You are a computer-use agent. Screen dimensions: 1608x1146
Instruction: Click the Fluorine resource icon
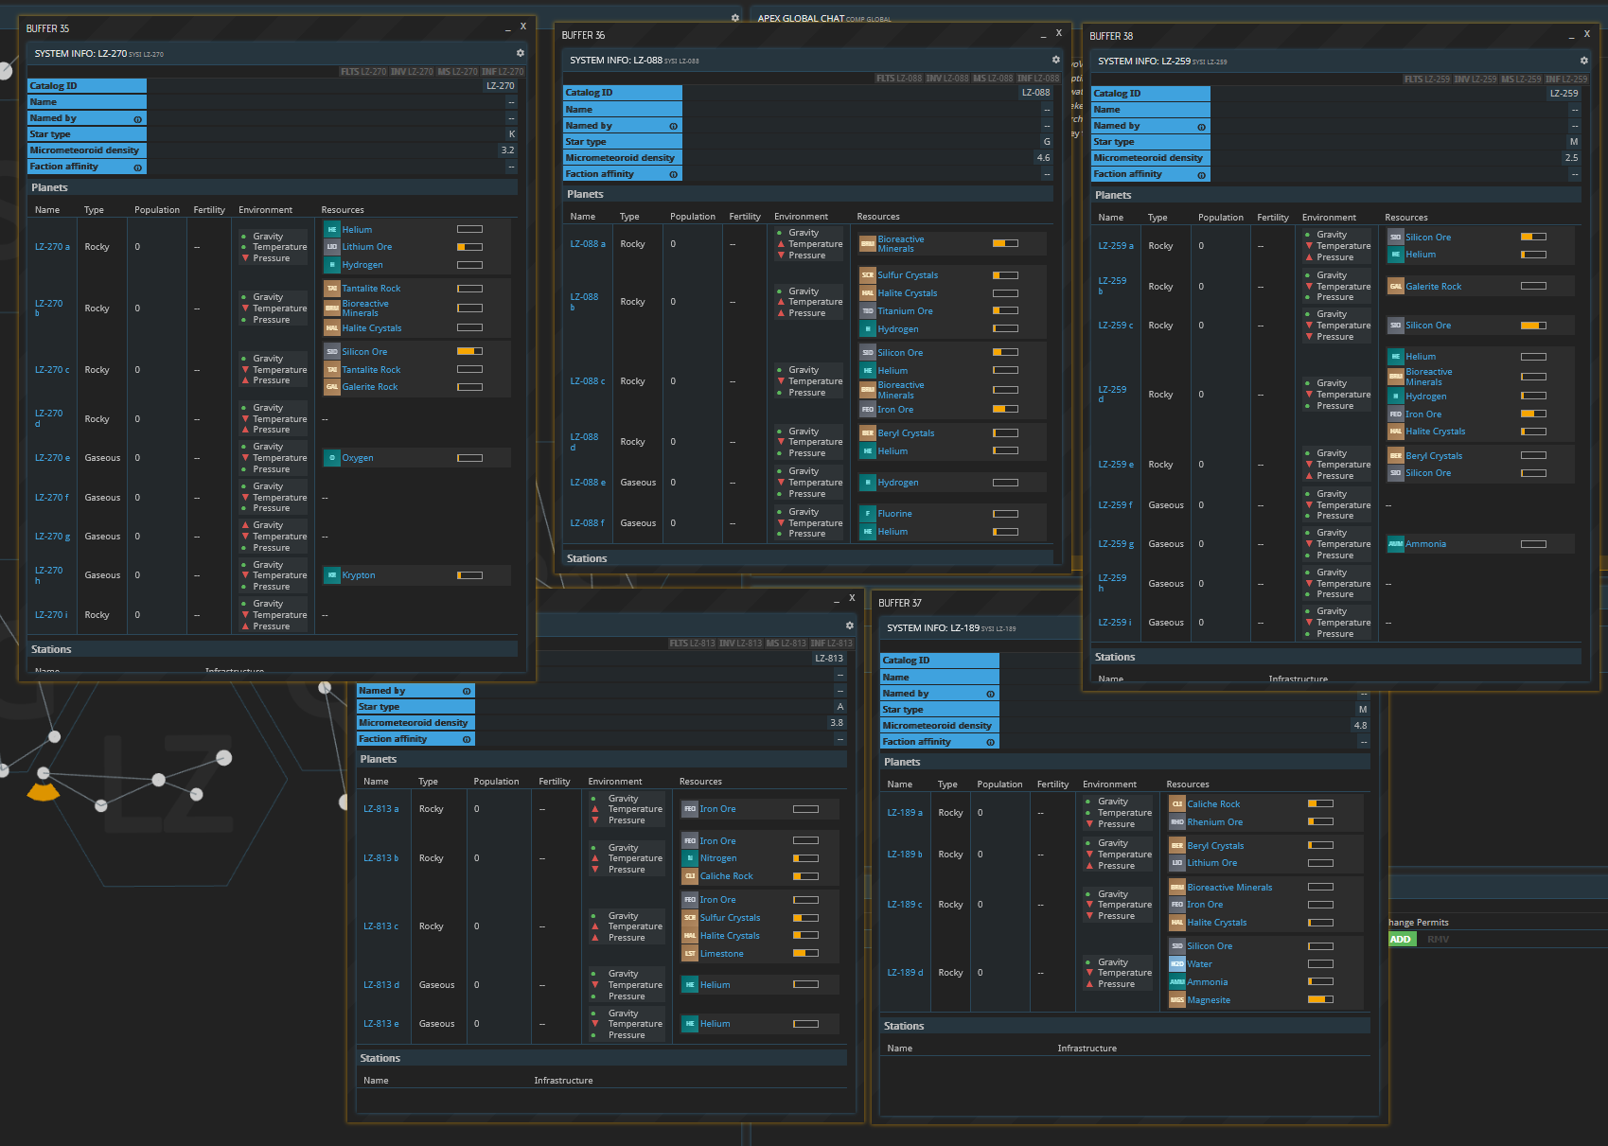(867, 514)
